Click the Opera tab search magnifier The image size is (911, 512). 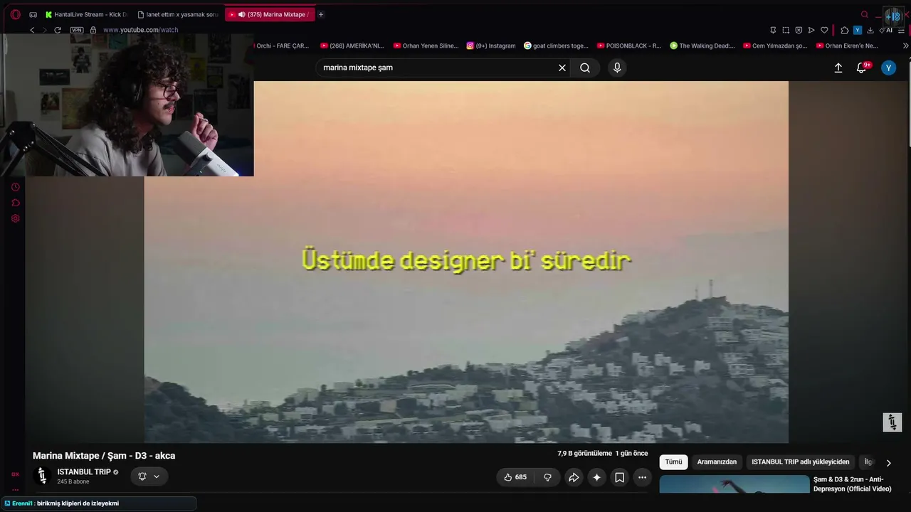pos(865,14)
